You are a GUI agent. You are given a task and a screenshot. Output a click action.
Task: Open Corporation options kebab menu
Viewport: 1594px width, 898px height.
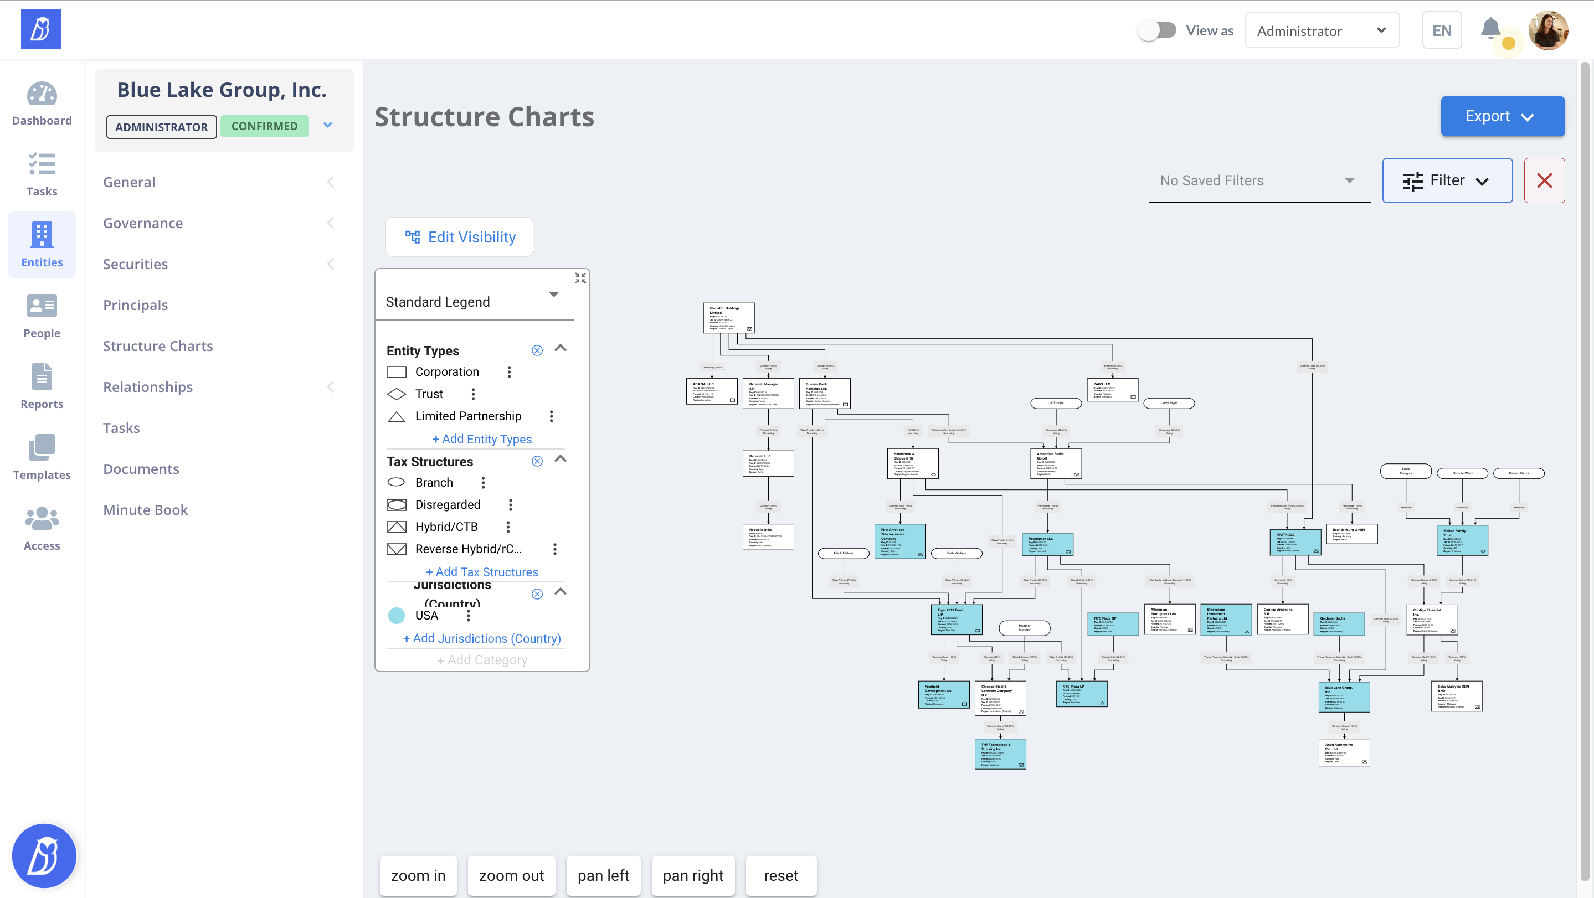pos(509,371)
